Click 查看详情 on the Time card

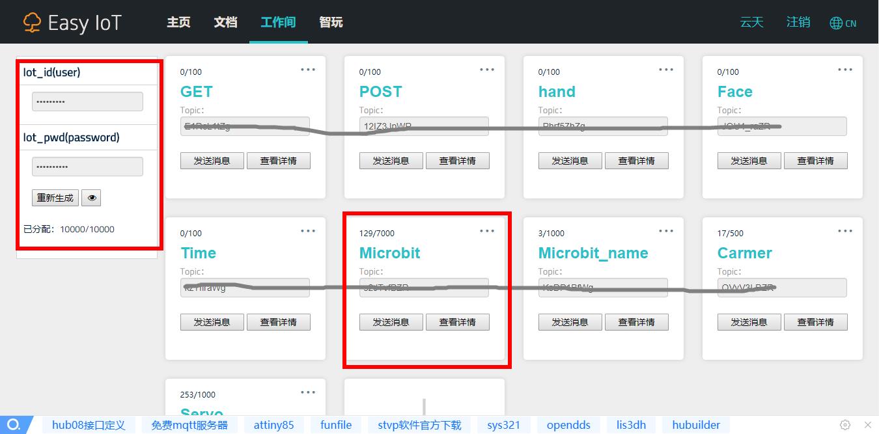click(x=279, y=322)
